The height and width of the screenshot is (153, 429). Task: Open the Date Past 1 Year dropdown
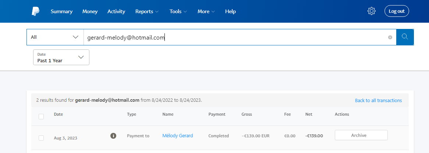point(61,57)
